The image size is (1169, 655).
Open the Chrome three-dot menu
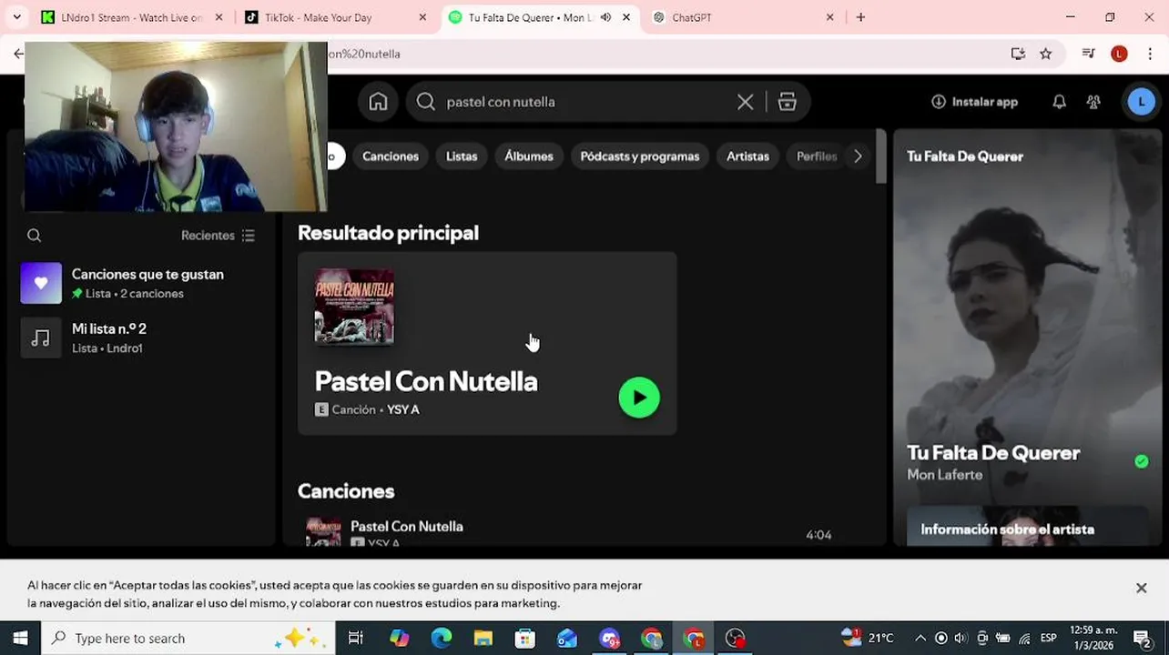tap(1152, 54)
